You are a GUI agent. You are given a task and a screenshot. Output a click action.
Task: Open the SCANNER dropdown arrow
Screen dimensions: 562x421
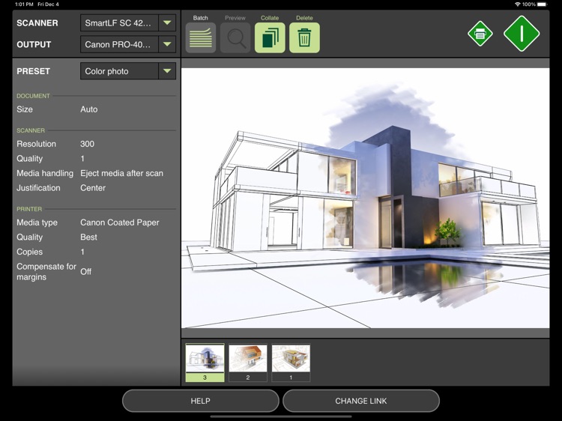[167, 23]
